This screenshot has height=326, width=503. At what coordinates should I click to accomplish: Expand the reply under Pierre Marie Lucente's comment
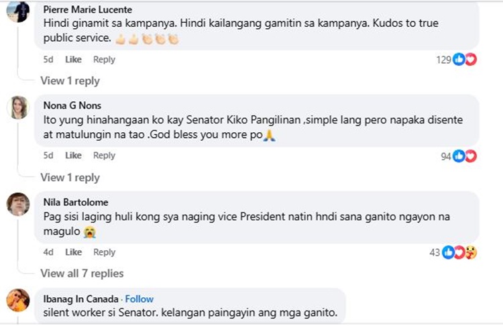pos(70,81)
